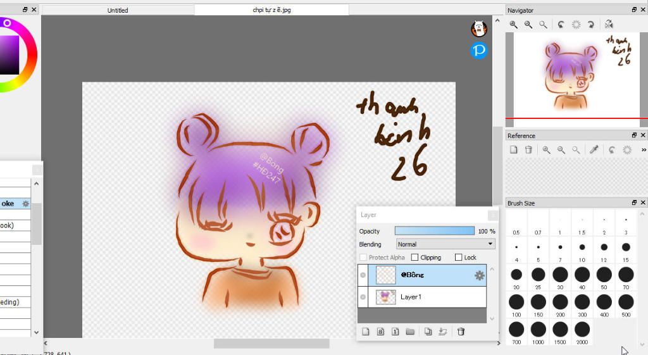Fit to window in the Navigator panel

[543, 25]
